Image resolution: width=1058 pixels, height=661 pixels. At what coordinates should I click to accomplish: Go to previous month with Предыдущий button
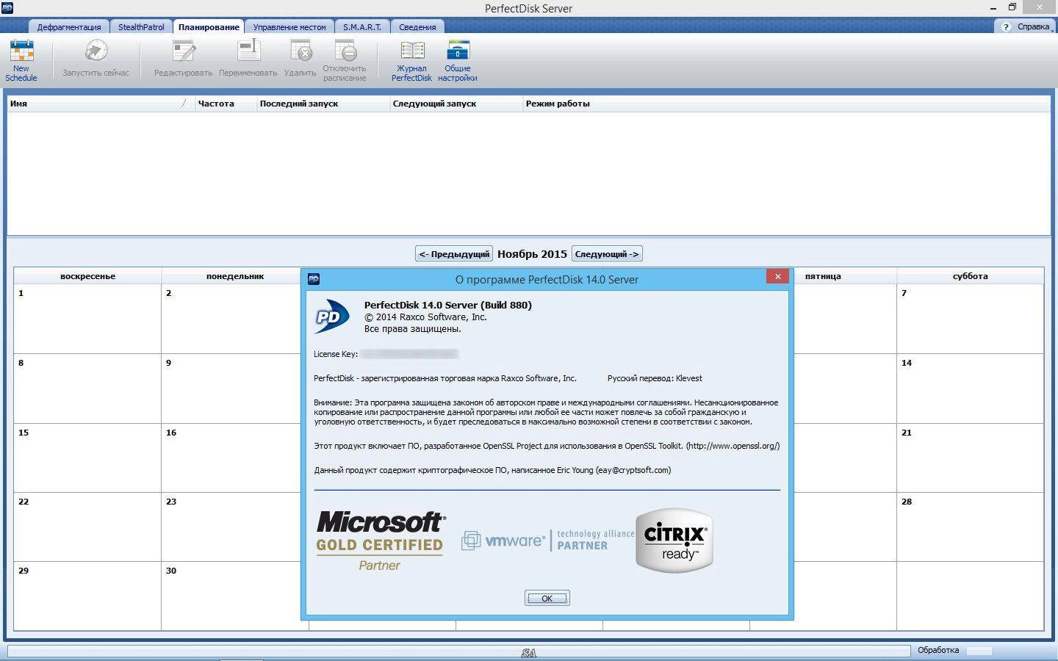pyautogui.click(x=454, y=254)
